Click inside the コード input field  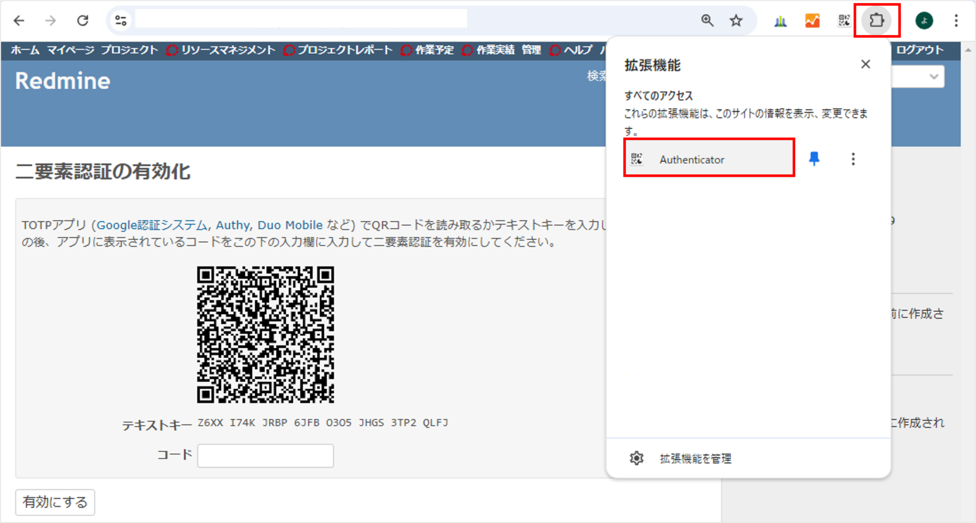click(265, 455)
